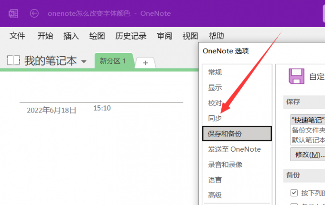Click the purple floppy disk save icon
Image resolution: width=325 pixels, height=205 pixels.
pos(296,76)
